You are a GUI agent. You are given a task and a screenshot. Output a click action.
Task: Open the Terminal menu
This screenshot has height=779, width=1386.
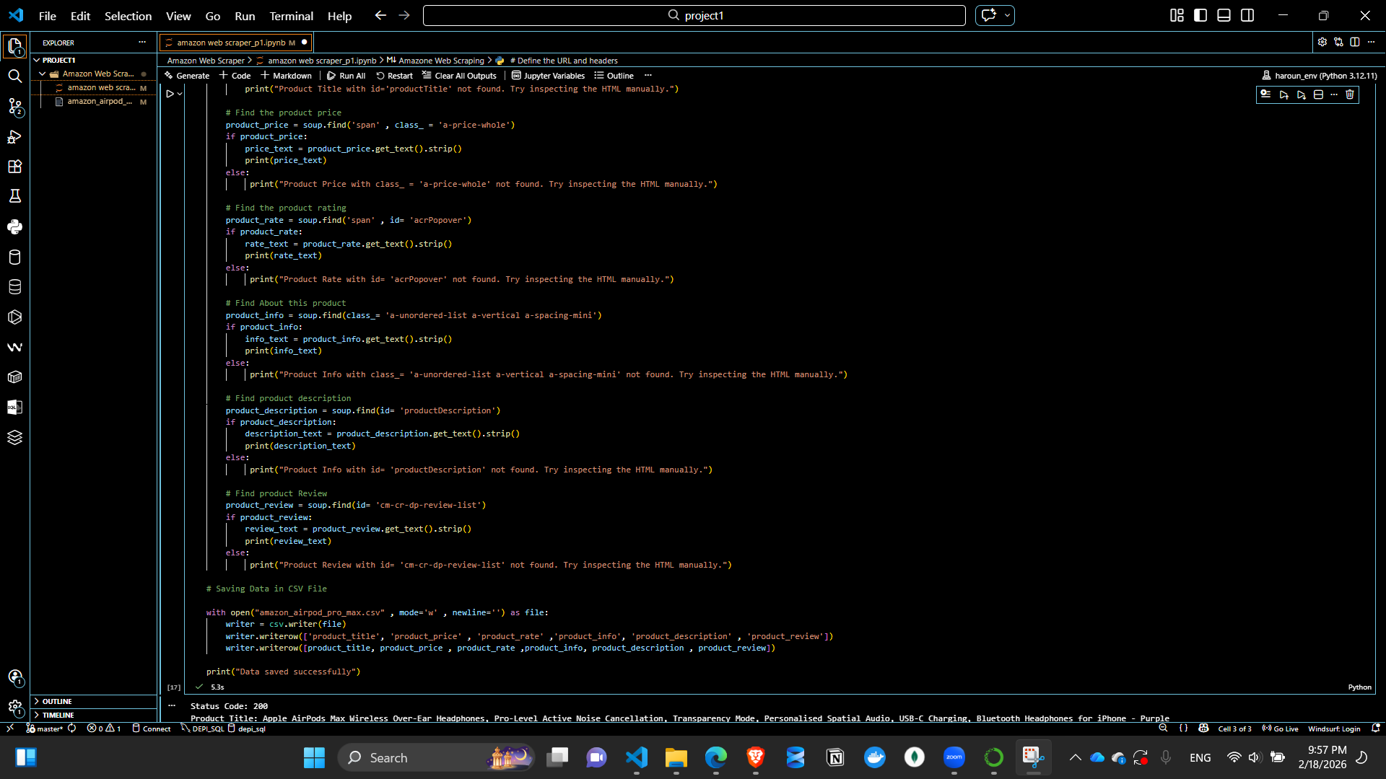coord(291,16)
